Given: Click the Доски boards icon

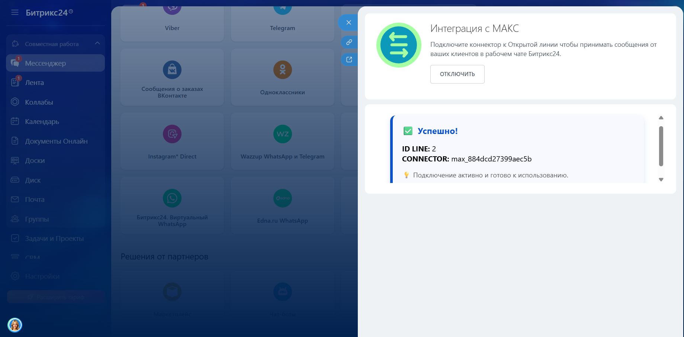Looking at the screenshot, I should (15, 160).
